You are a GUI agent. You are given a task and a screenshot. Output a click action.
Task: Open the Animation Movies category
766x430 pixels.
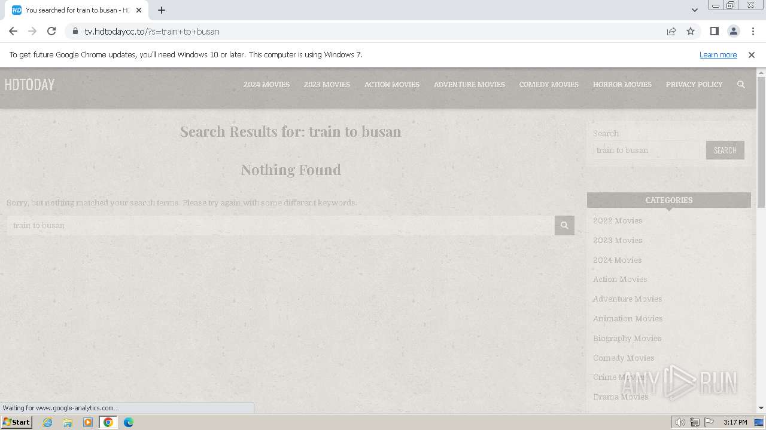(628, 318)
